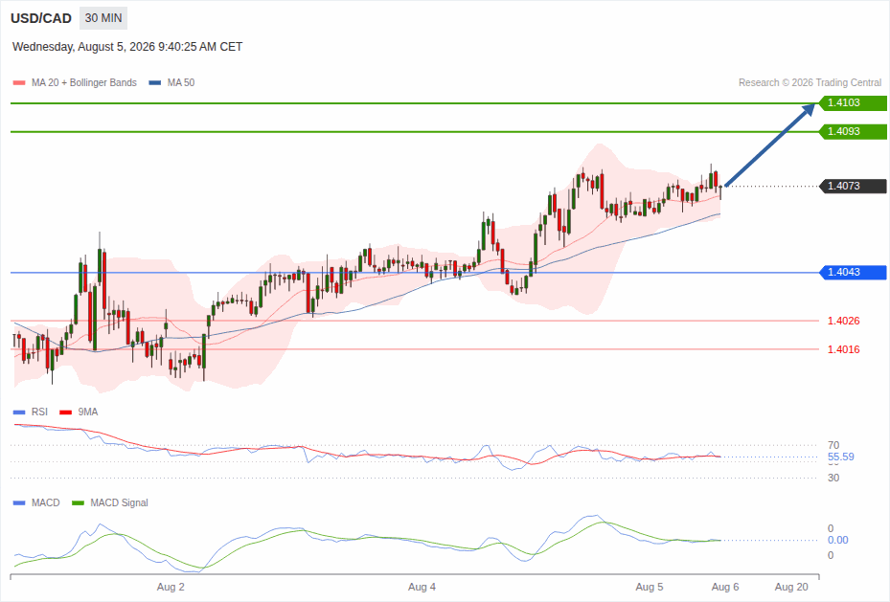Click the RSI legend label
The width and height of the screenshot is (890, 602).
[x=39, y=412]
